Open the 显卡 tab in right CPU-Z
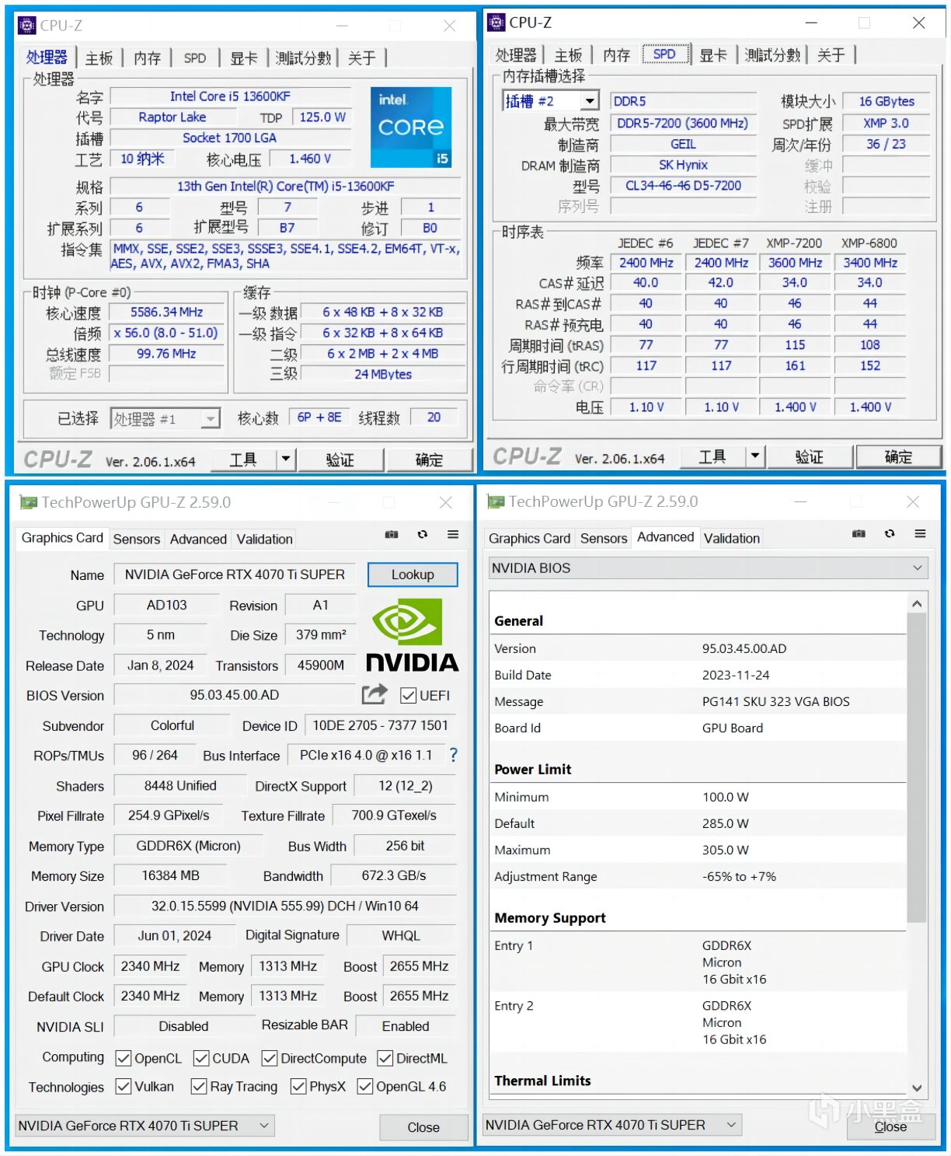 coord(713,55)
